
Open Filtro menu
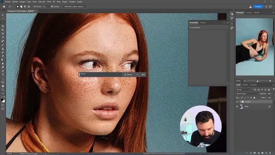pos(49,2)
